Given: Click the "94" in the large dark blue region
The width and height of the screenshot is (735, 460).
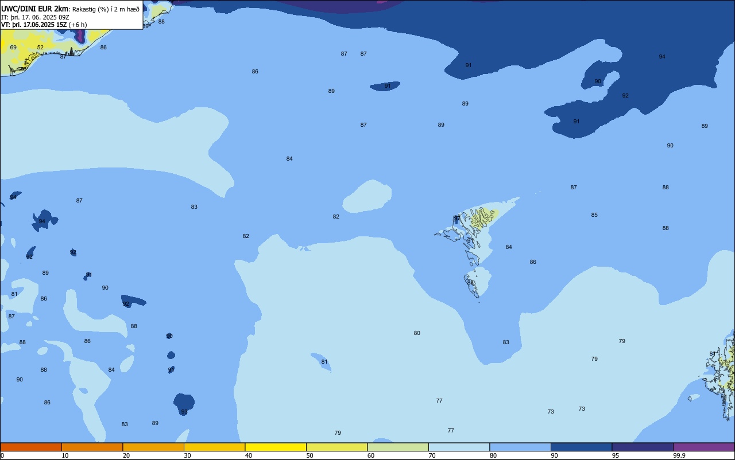Looking at the screenshot, I should pos(662,57).
